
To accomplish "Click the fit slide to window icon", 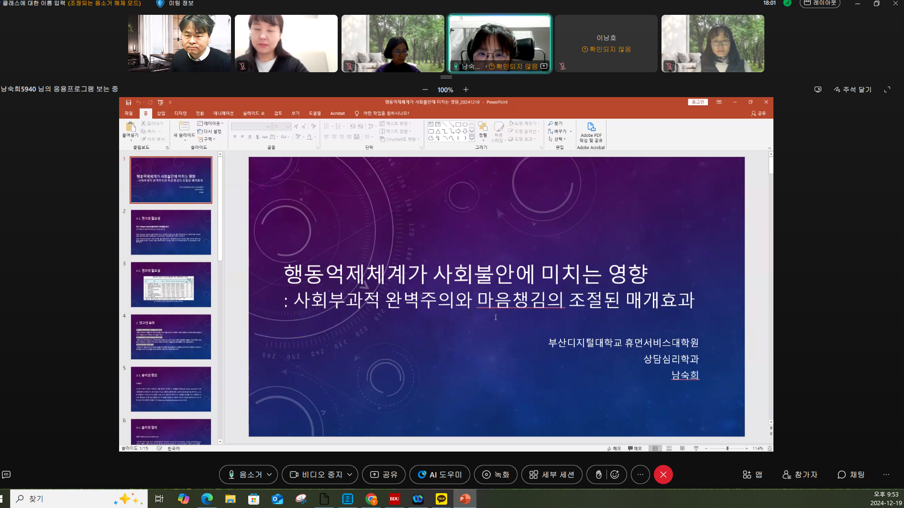I will pos(770,448).
